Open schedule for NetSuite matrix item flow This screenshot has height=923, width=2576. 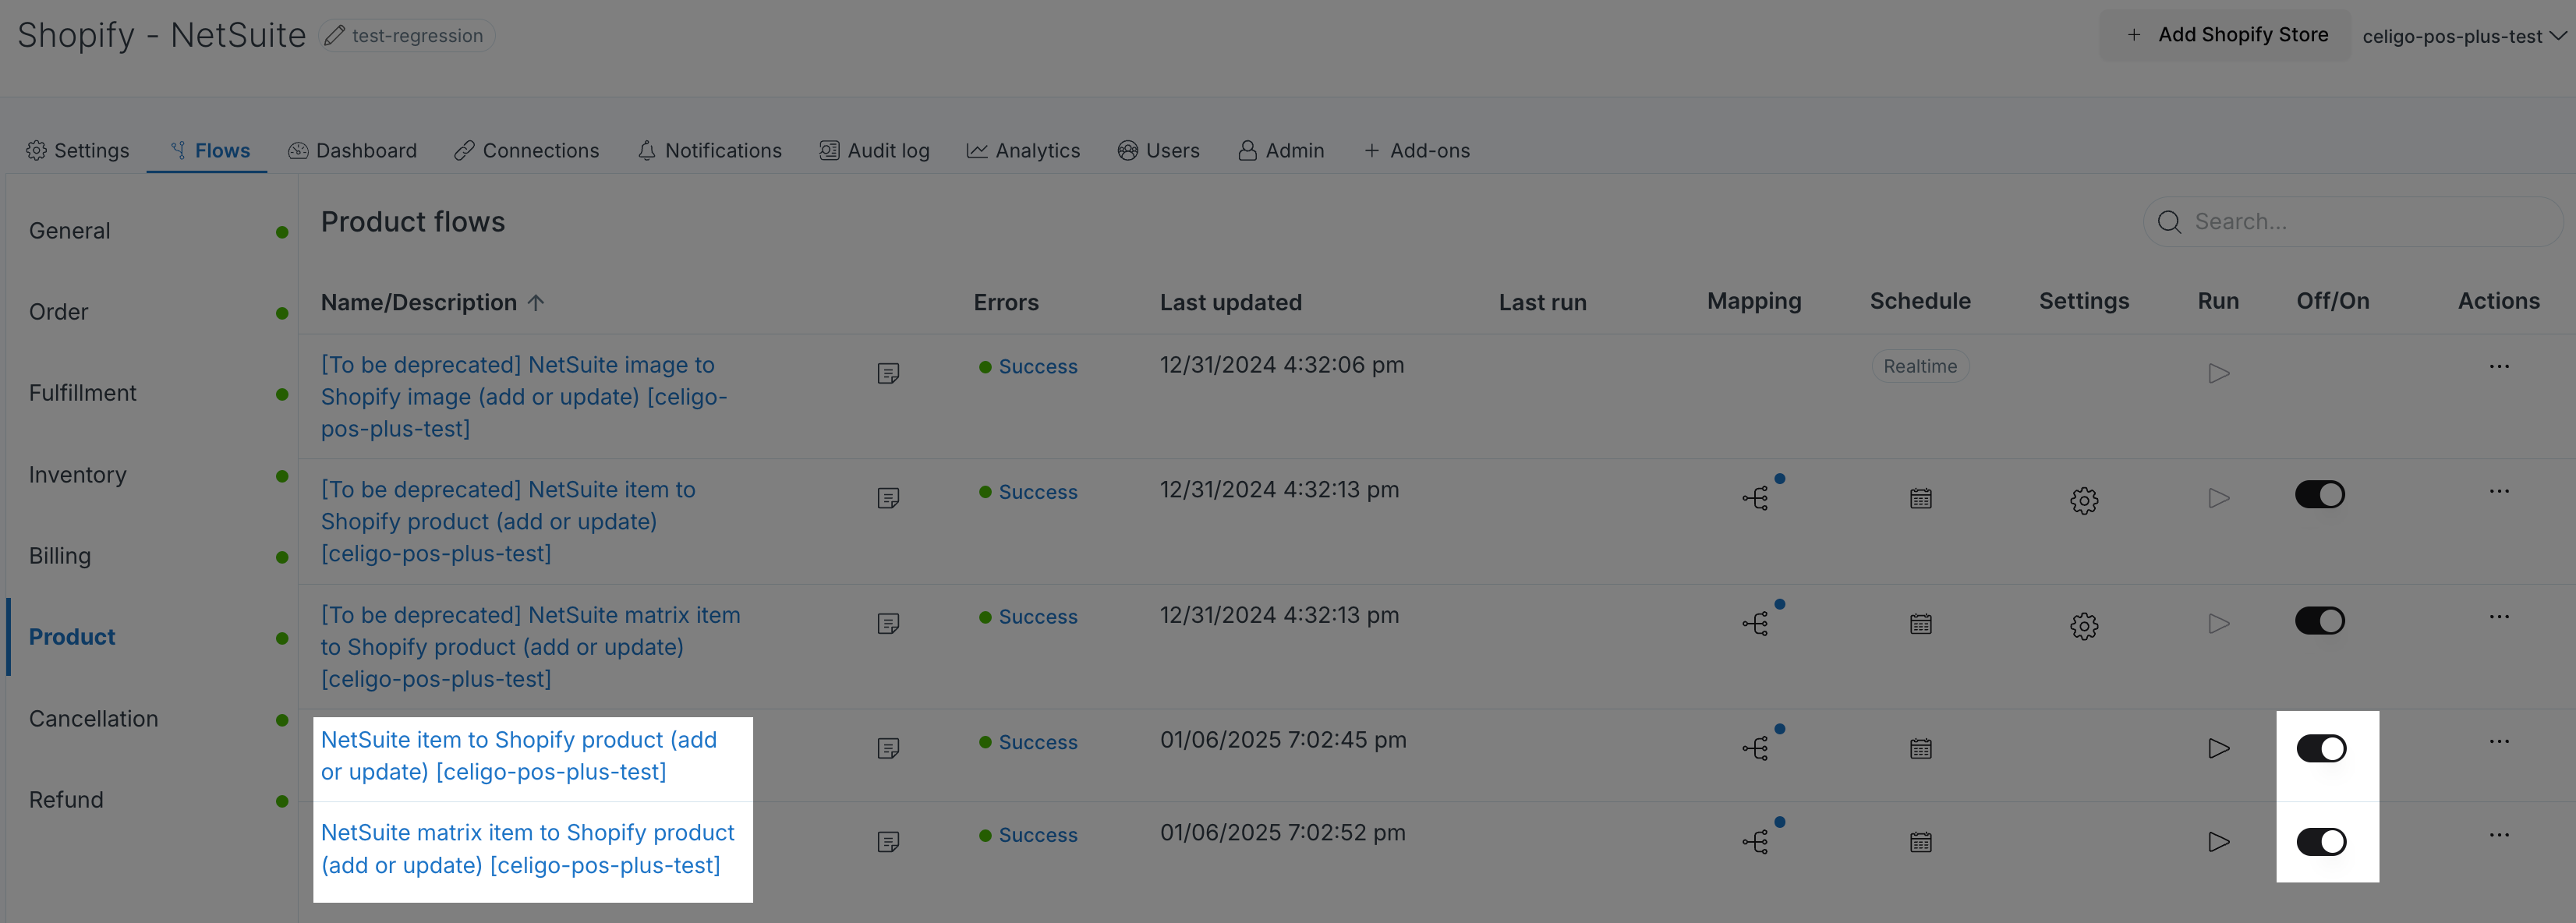(1920, 842)
